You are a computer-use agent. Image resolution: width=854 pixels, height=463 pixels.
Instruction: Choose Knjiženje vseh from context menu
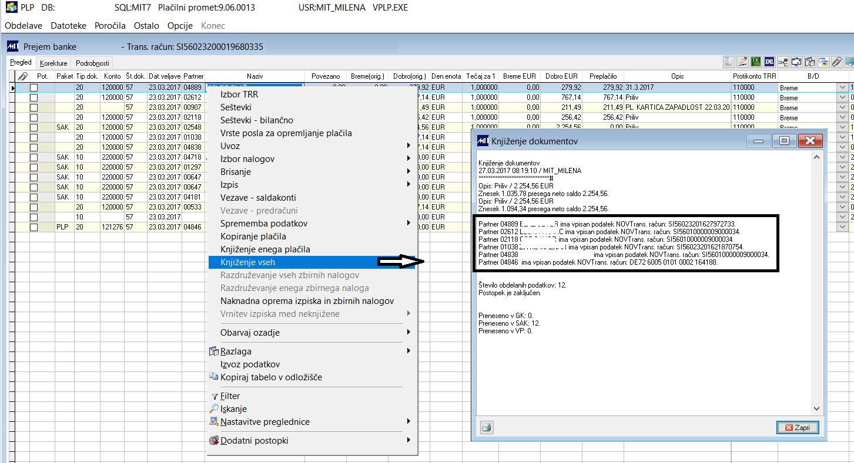(313, 262)
